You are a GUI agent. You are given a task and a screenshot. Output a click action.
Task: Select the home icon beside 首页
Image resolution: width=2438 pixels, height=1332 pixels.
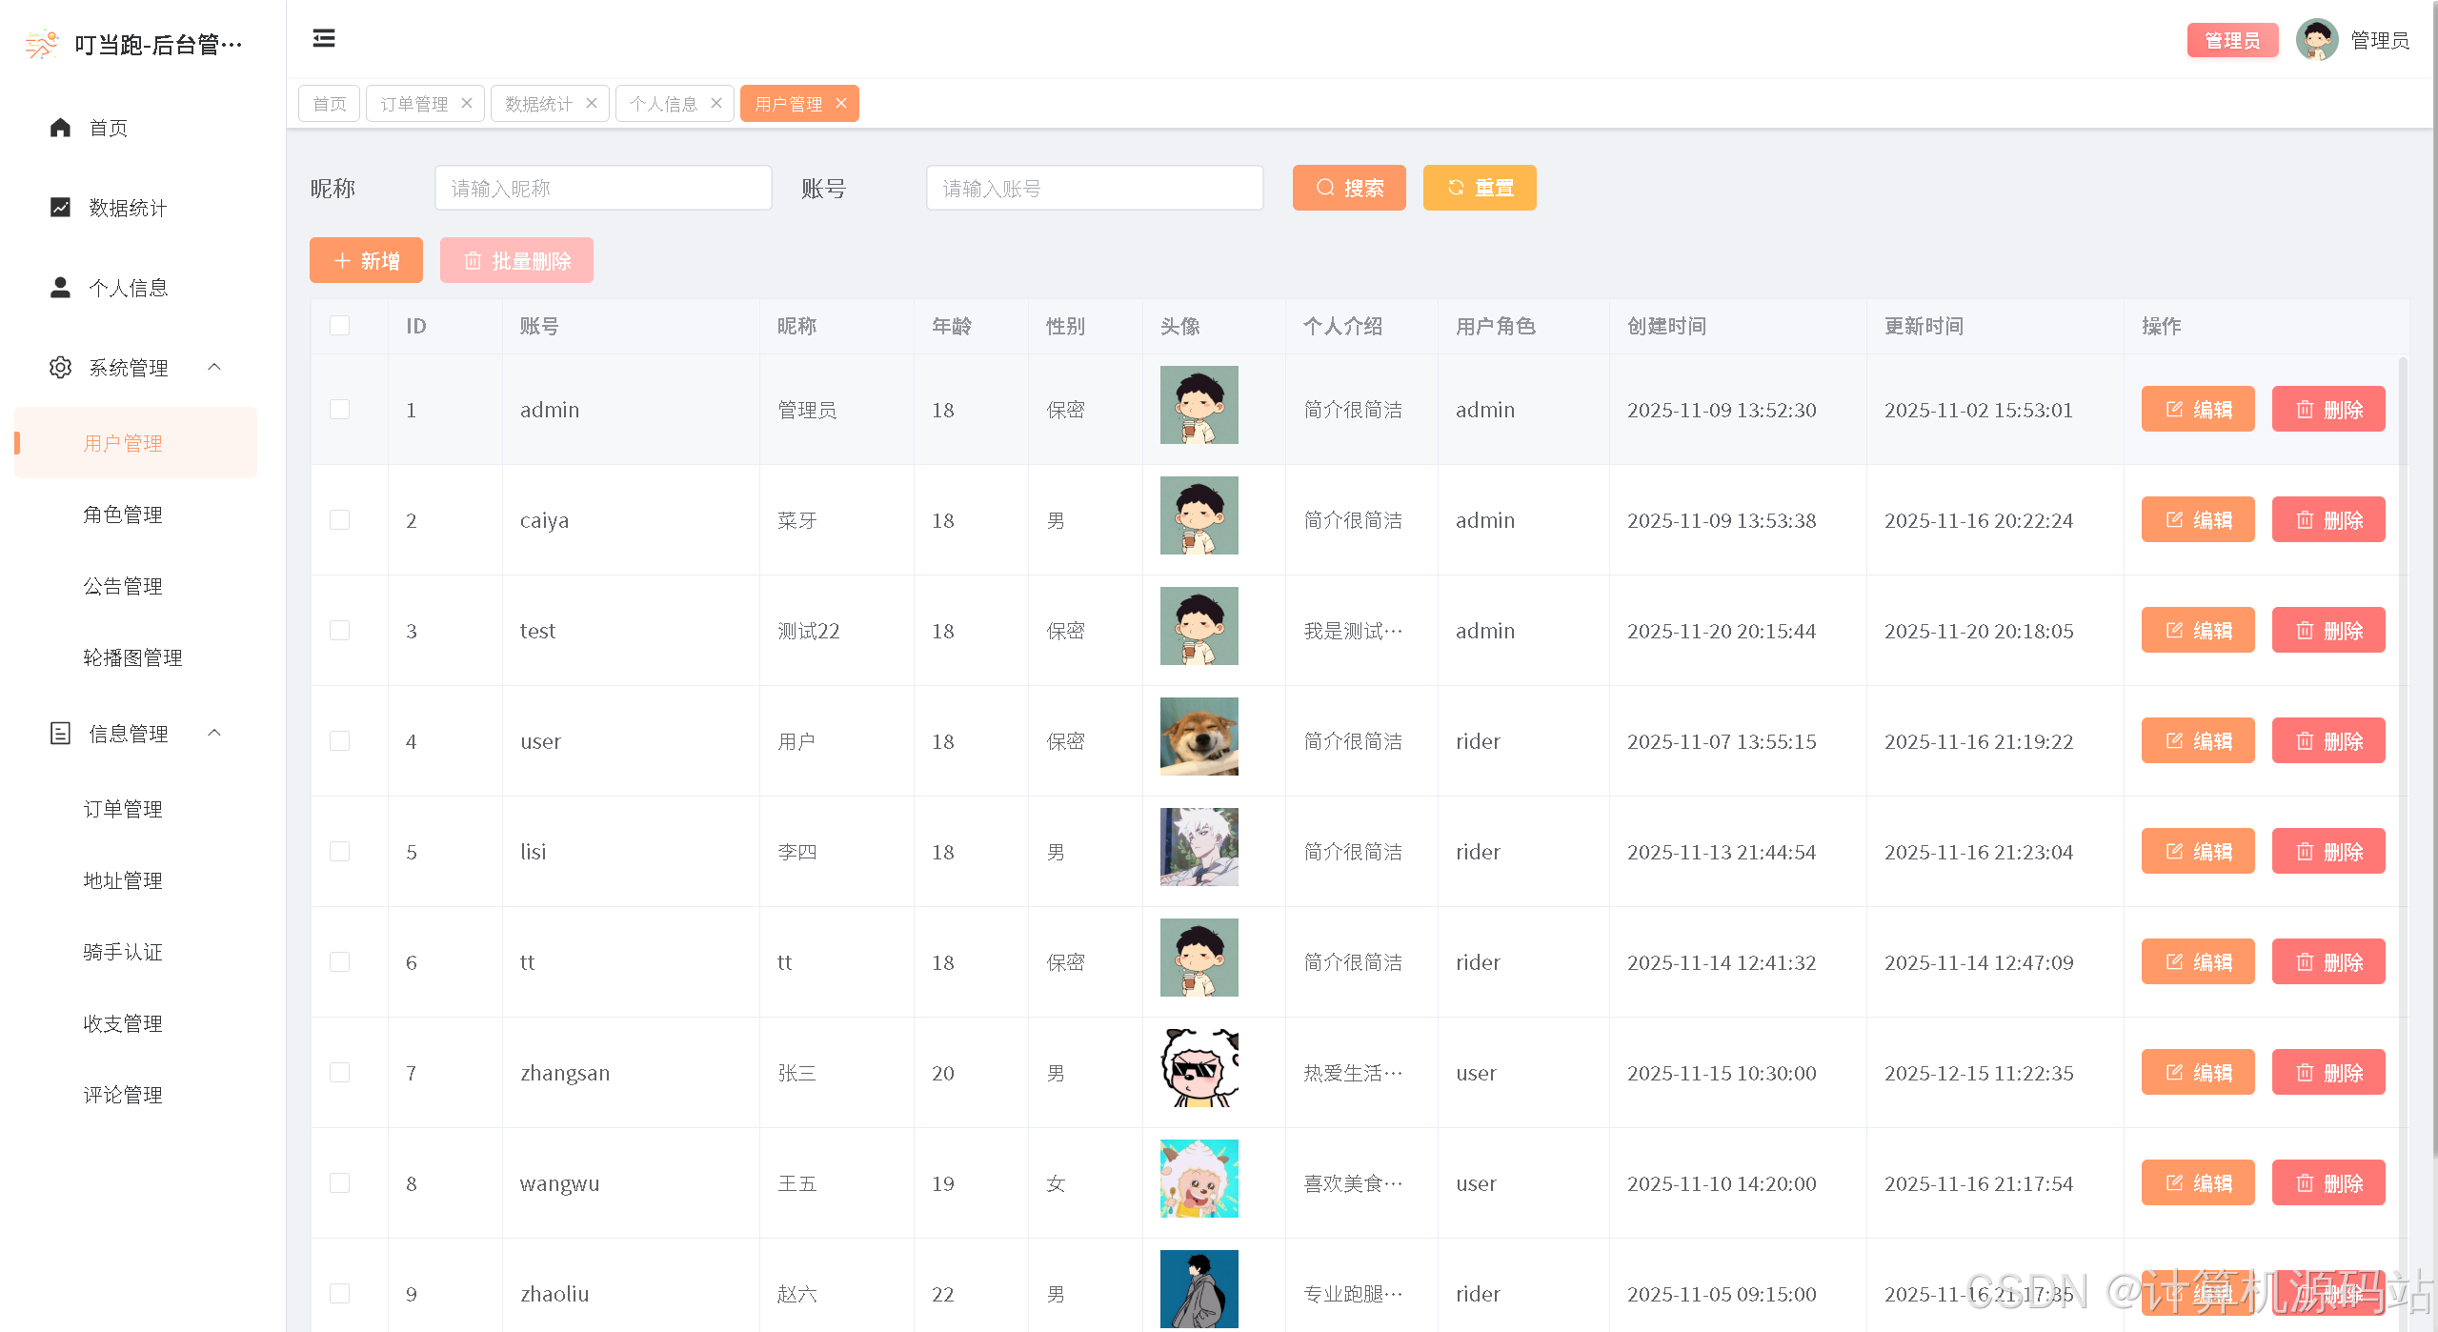coord(59,127)
